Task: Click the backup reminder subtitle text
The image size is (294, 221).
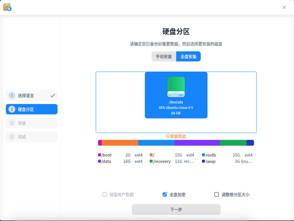Action: (x=176, y=44)
